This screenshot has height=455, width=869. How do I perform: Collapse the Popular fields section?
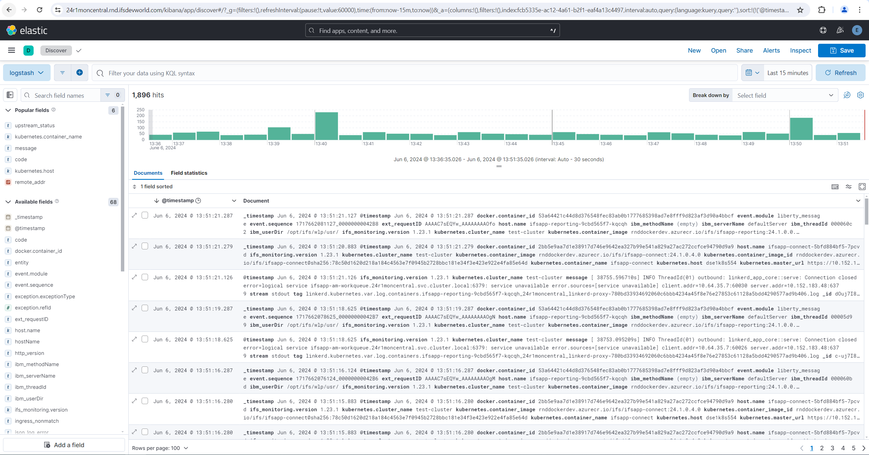pyautogui.click(x=8, y=110)
